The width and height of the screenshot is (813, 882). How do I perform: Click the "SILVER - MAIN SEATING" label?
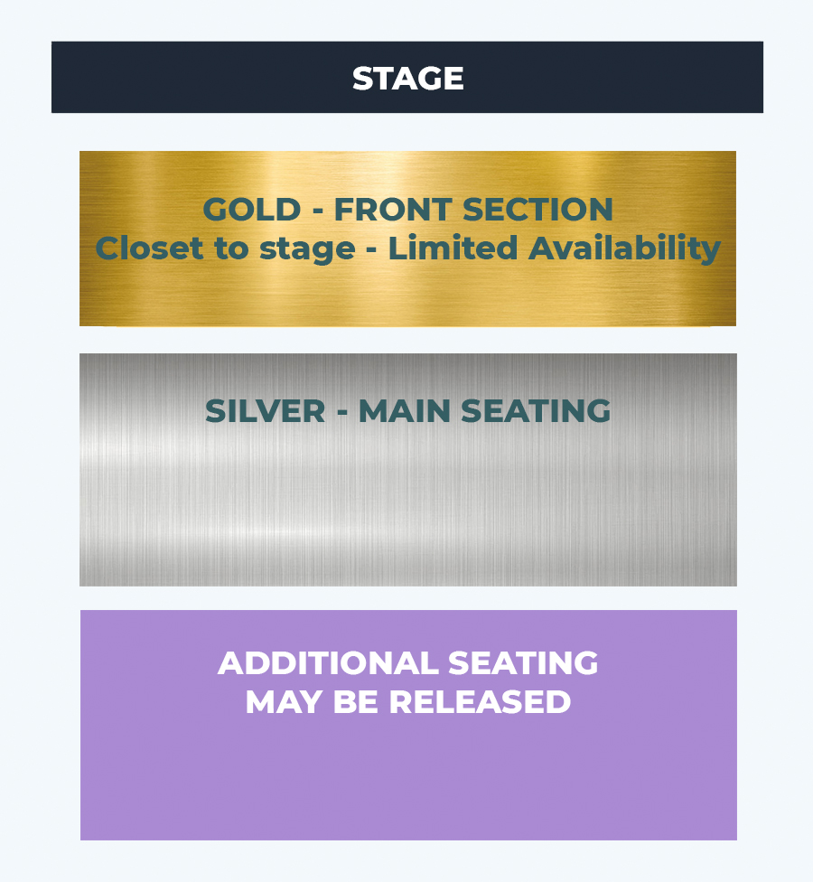pyautogui.click(x=407, y=411)
